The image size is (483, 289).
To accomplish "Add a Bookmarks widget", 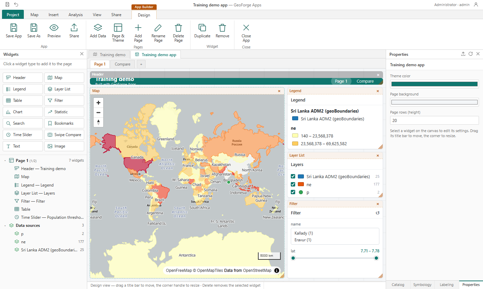I will coord(64,123).
